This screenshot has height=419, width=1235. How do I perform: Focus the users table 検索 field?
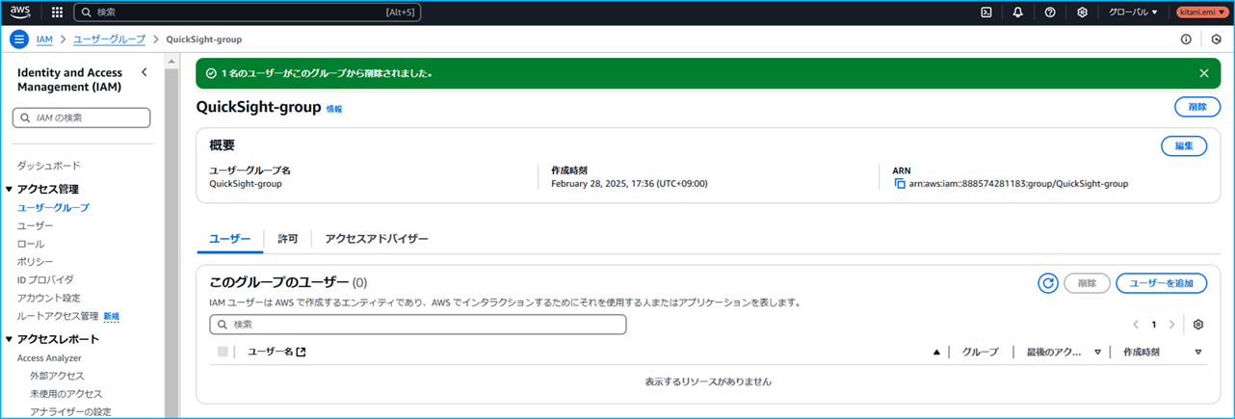(418, 325)
